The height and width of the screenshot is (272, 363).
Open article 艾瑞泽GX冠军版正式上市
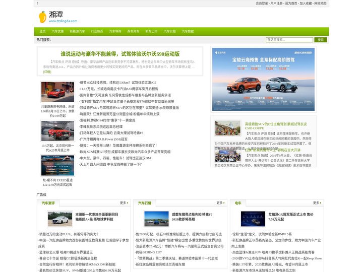pyautogui.click(x=291, y=217)
